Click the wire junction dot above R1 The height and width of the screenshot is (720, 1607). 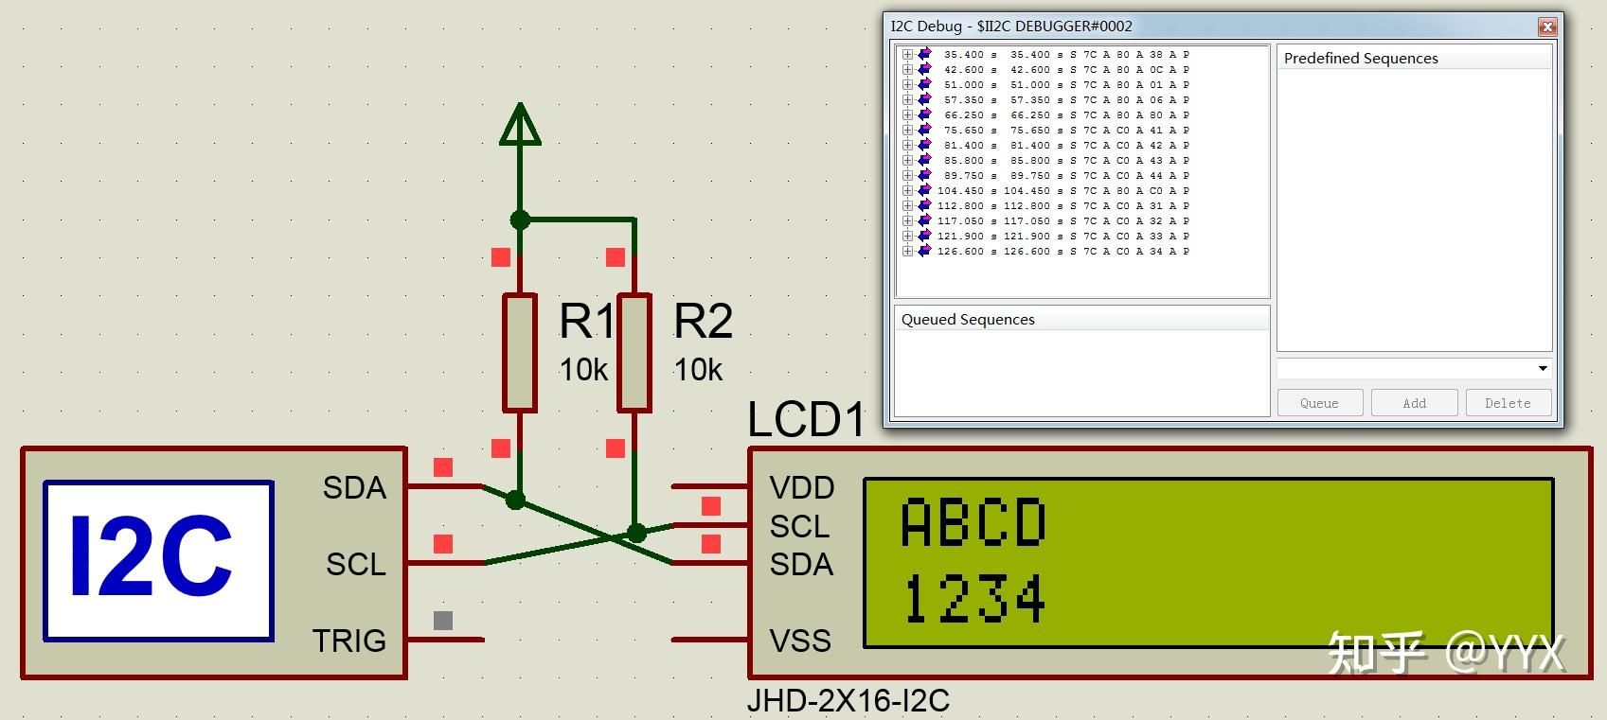pos(520,220)
